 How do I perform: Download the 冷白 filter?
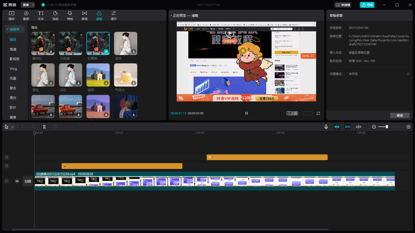[x=79, y=83]
